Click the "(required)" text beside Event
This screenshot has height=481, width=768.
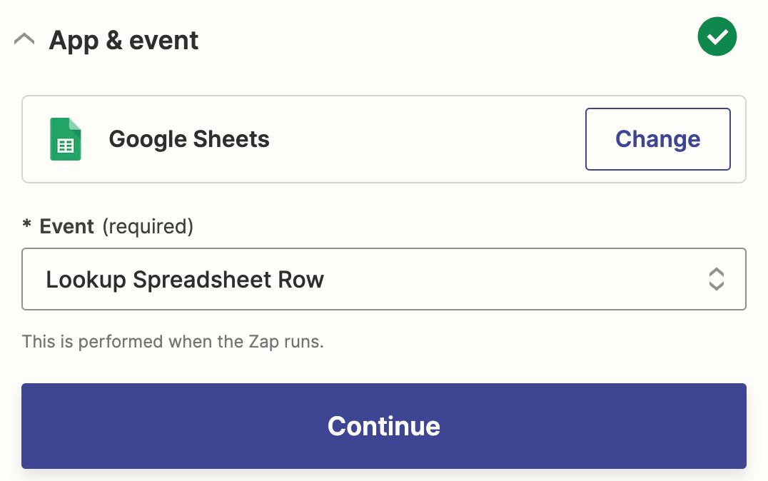tap(148, 227)
